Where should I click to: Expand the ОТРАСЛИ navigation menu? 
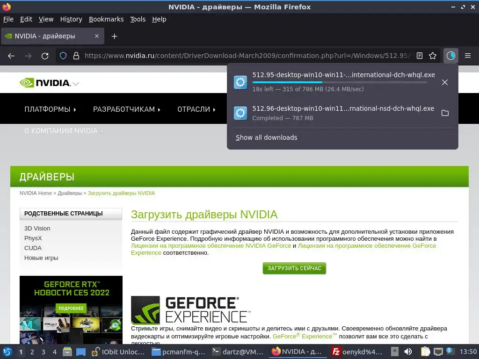coord(196,109)
